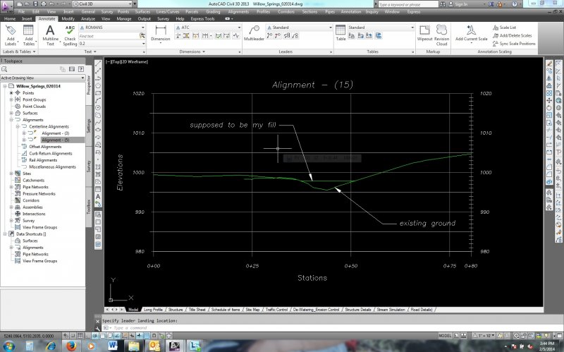Open the Add Tables tool
Viewport: 564px width, 352px height.
[28, 35]
